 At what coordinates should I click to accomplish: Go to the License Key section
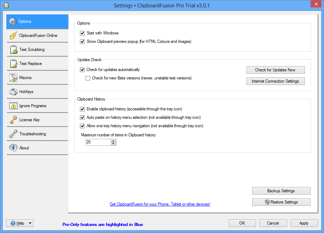click(37, 119)
